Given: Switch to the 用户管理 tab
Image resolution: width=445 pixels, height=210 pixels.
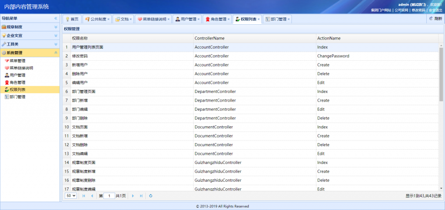Looking at the screenshot, I should point(186,19).
